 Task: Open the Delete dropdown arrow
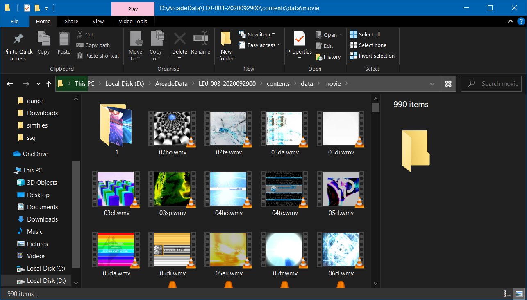pos(179,58)
